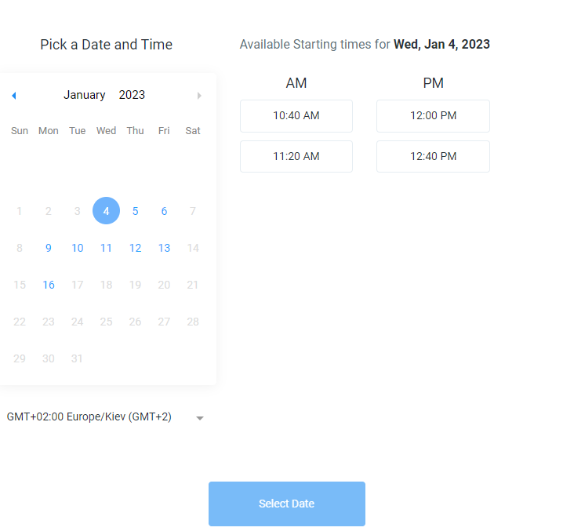Choose January 10 in the calendar
This screenshot has width=563, height=531.
coord(77,248)
